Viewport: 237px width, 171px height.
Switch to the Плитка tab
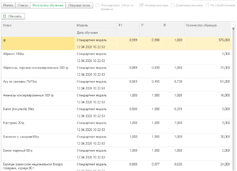[8, 6]
